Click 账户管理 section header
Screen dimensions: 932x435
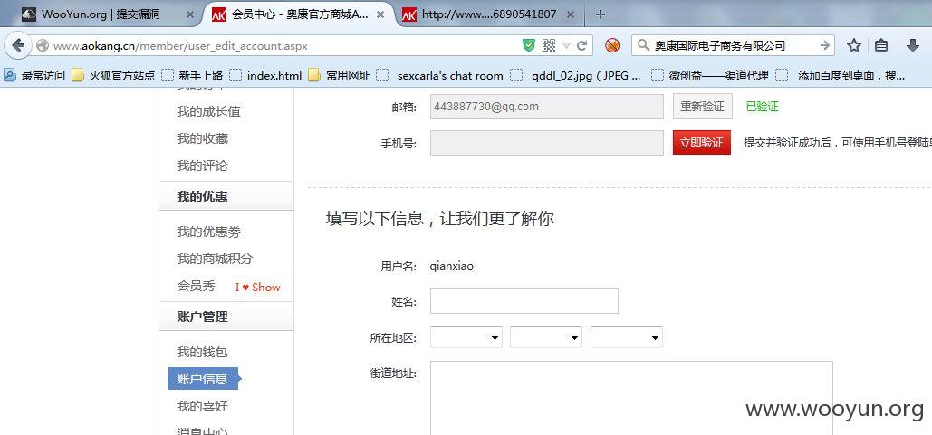226,317
